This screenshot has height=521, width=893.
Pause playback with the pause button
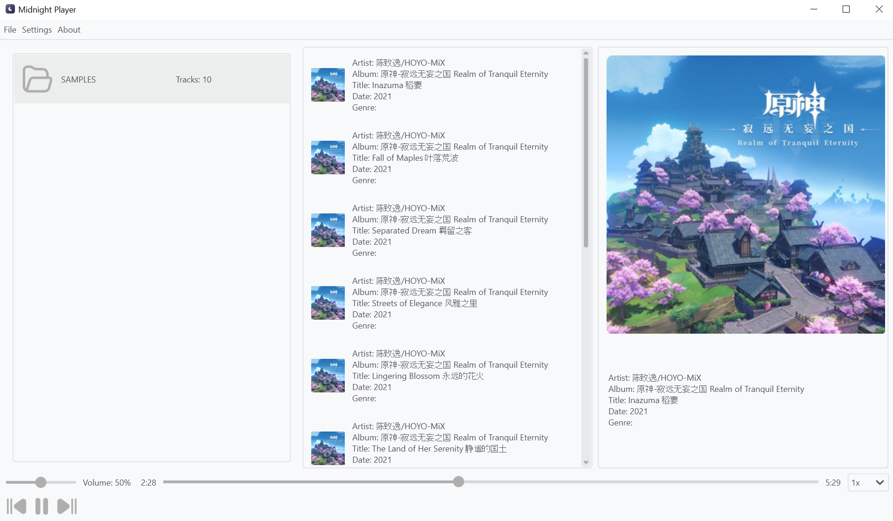42,506
